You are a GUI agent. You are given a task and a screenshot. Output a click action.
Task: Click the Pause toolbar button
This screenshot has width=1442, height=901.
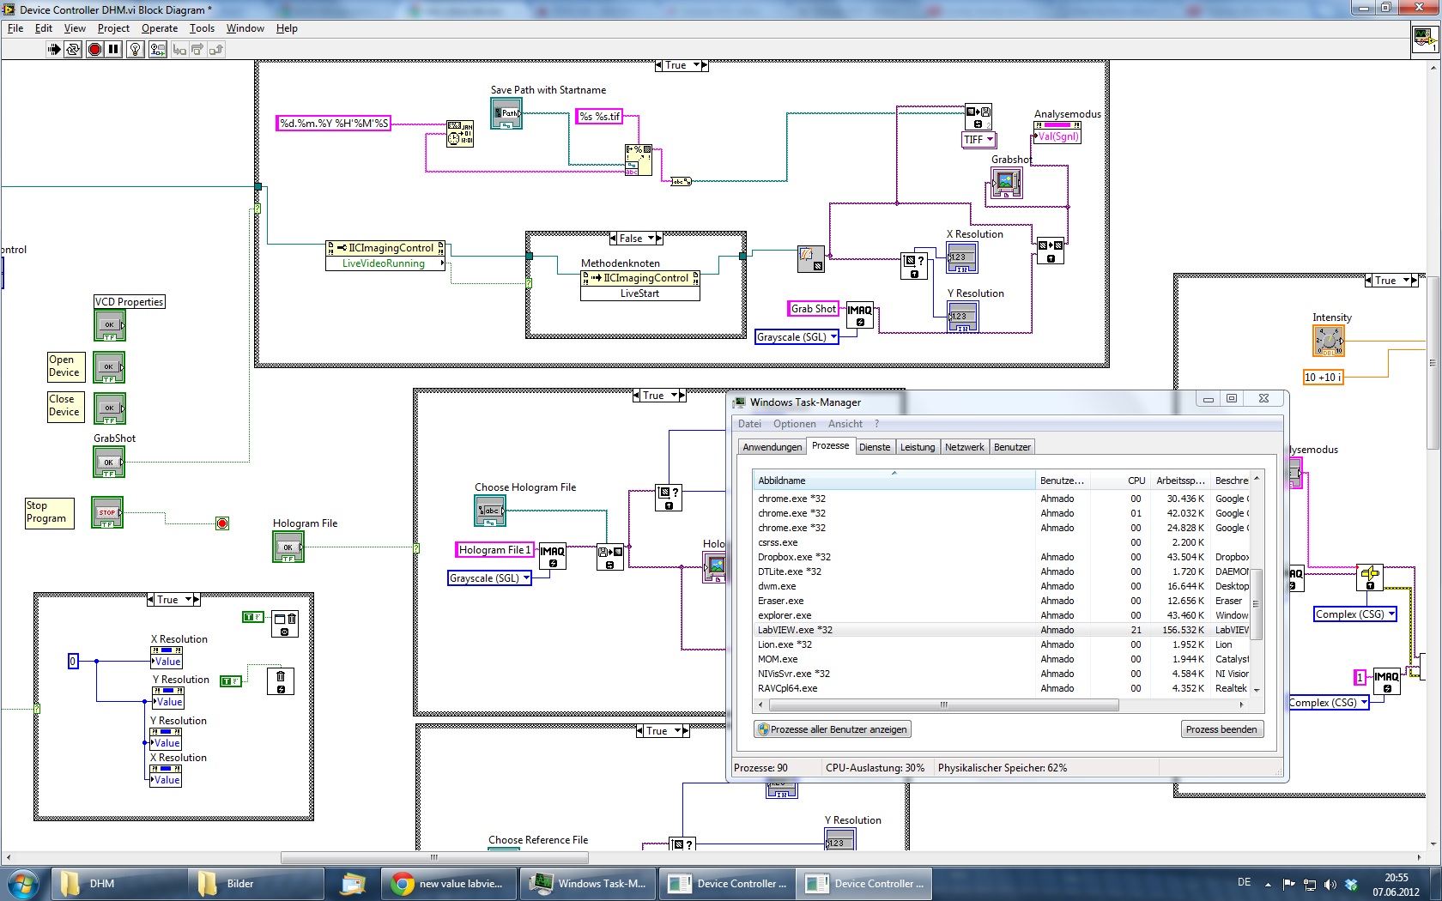(x=113, y=50)
